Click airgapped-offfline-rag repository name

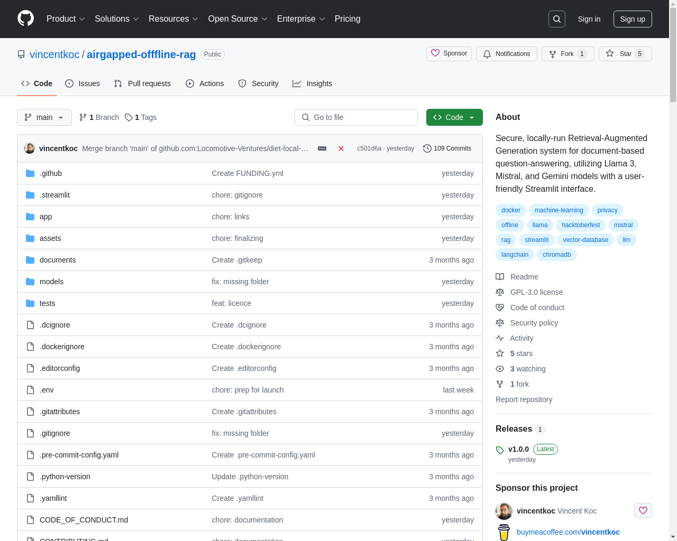[x=141, y=54]
